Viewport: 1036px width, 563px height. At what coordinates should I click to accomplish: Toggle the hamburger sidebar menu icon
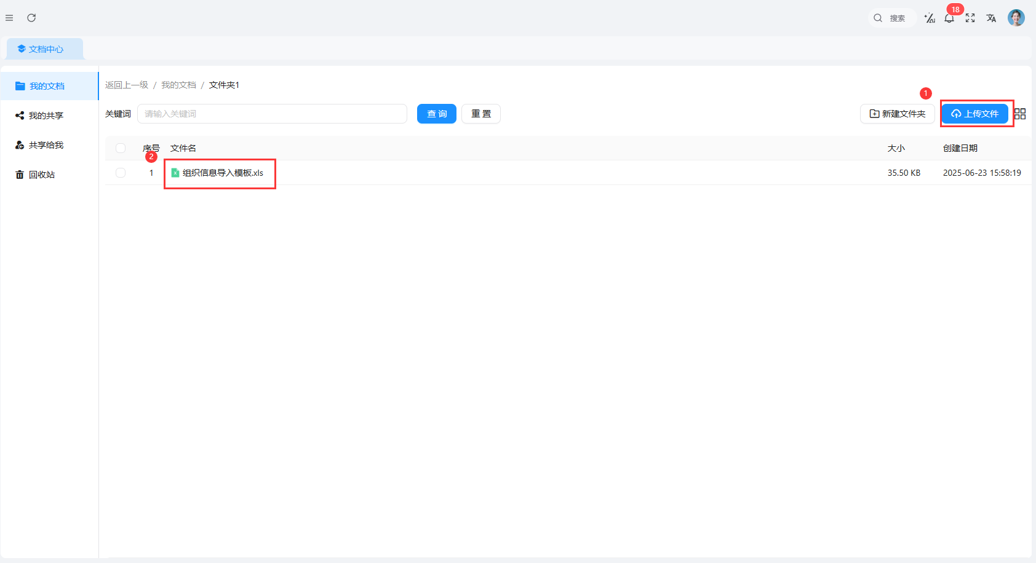coord(9,18)
